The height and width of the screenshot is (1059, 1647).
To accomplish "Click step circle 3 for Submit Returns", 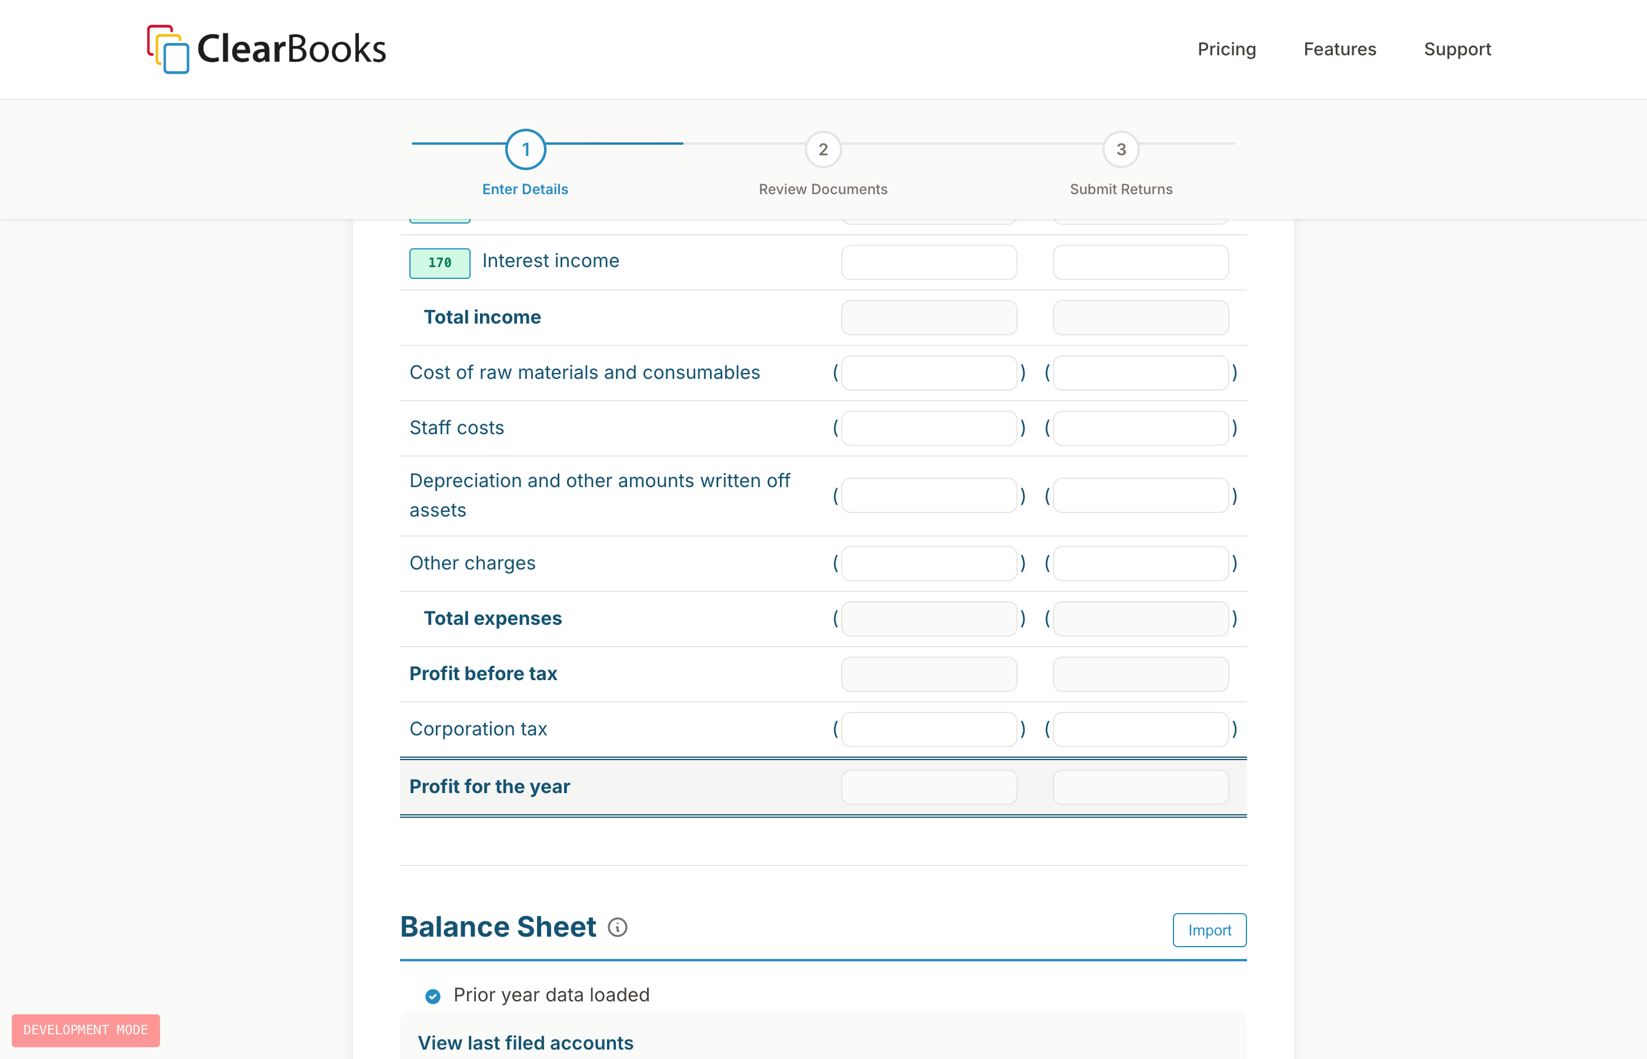I will click(x=1121, y=148).
